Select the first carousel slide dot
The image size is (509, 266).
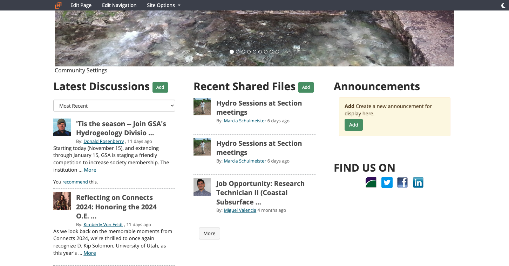pyautogui.click(x=232, y=52)
